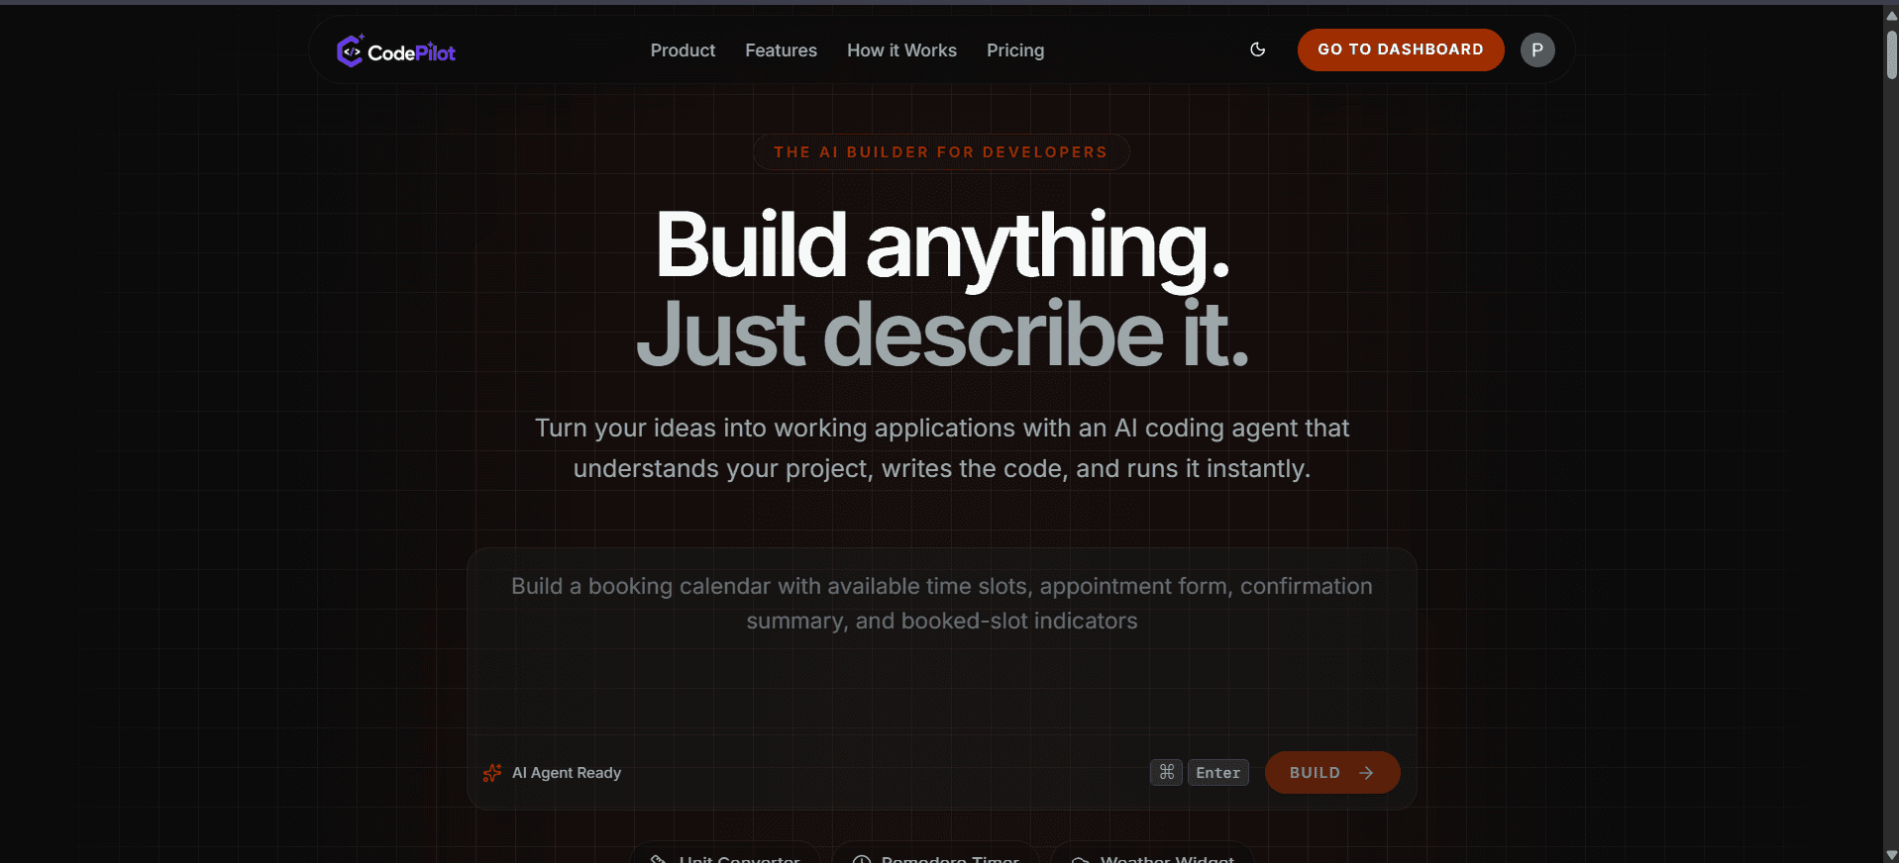Click the AI Agent Ready sparkle icon
The image size is (1899, 863).
492,773
